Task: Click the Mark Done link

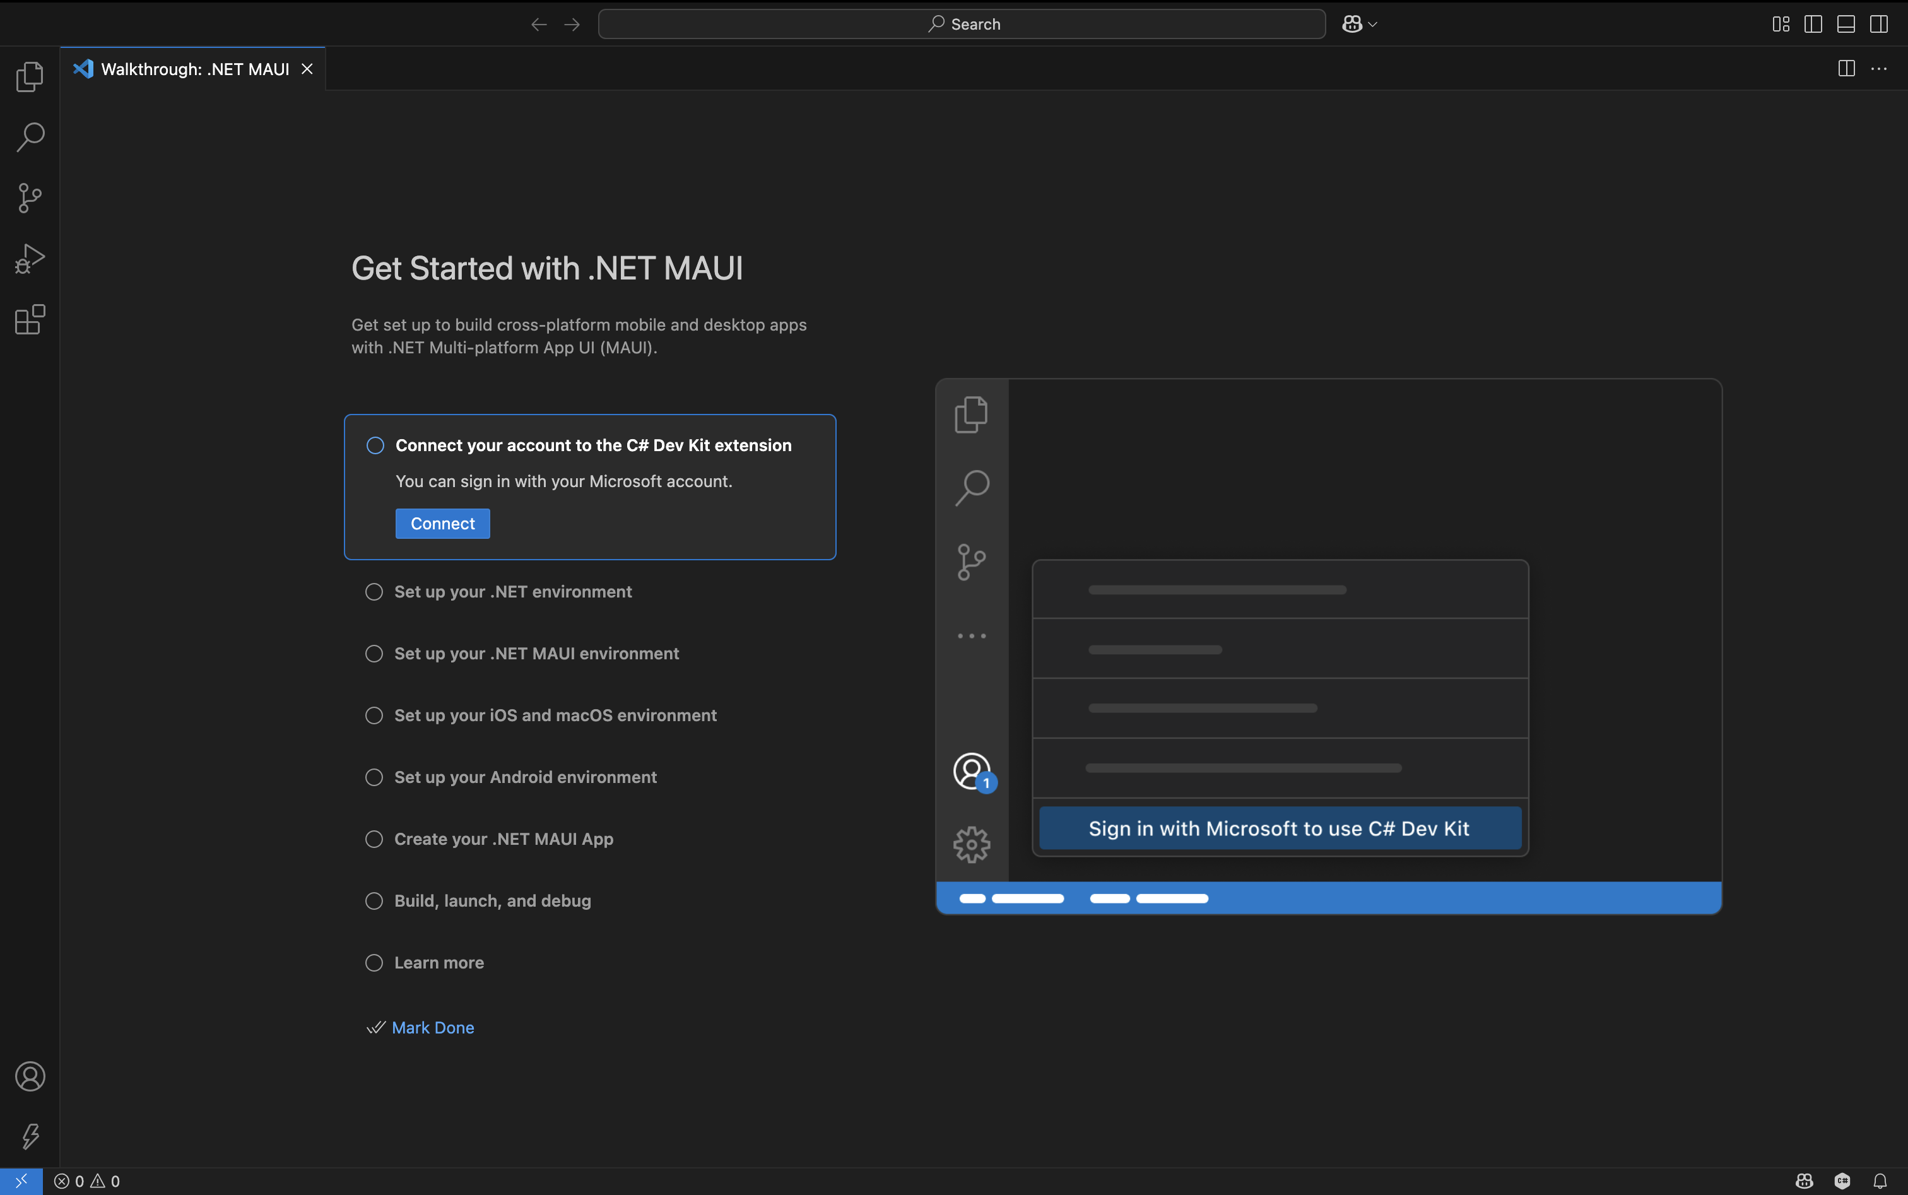Action: tap(432, 1027)
